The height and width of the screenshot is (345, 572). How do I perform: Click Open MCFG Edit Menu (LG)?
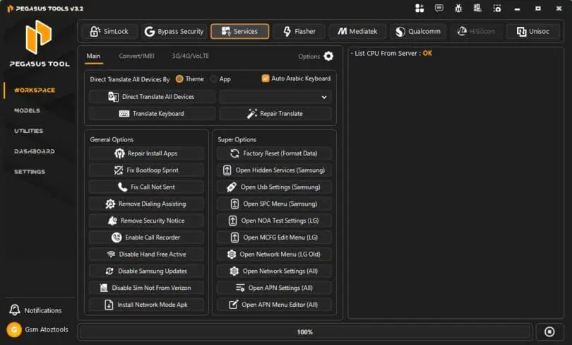coord(274,238)
